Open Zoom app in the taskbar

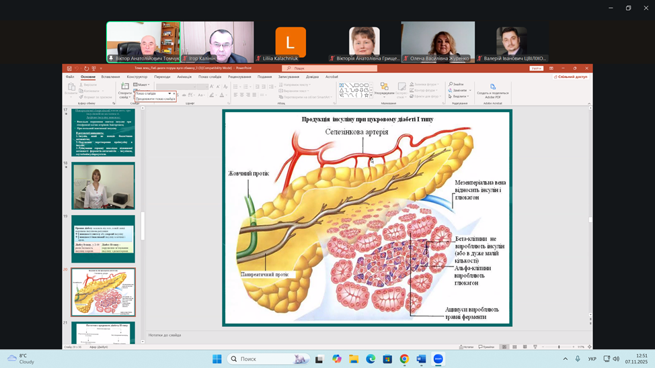click(x=438, y=359)
